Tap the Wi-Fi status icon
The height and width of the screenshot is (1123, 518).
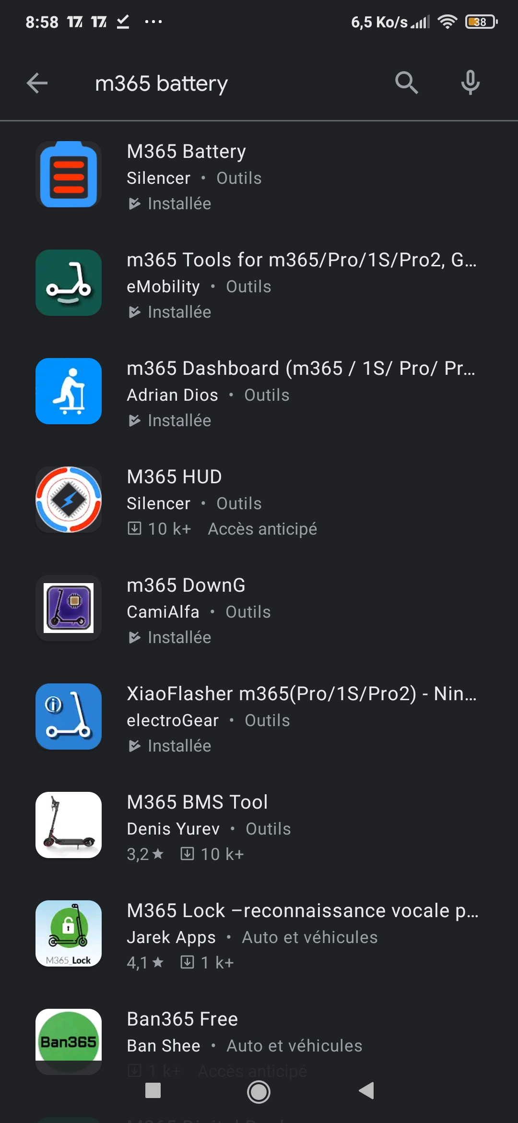(447, 22)
